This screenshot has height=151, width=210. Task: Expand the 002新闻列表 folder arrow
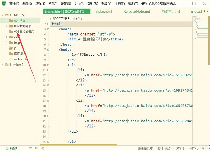coord(7,26)
